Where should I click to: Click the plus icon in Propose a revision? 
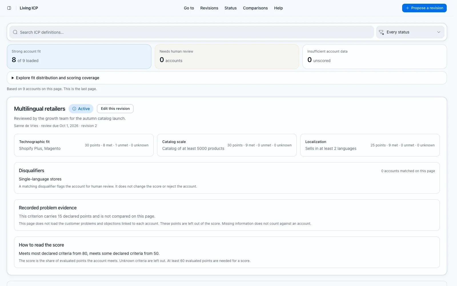click(408, 8)
